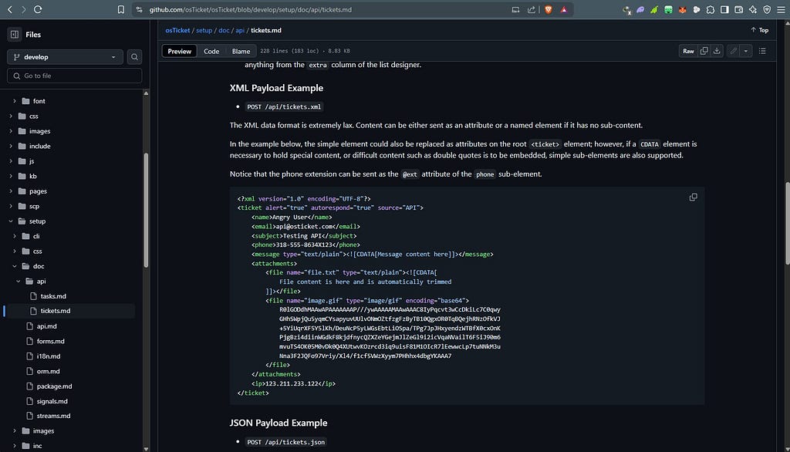
Task: Click the pencil edit file icon
Action: 734,51
